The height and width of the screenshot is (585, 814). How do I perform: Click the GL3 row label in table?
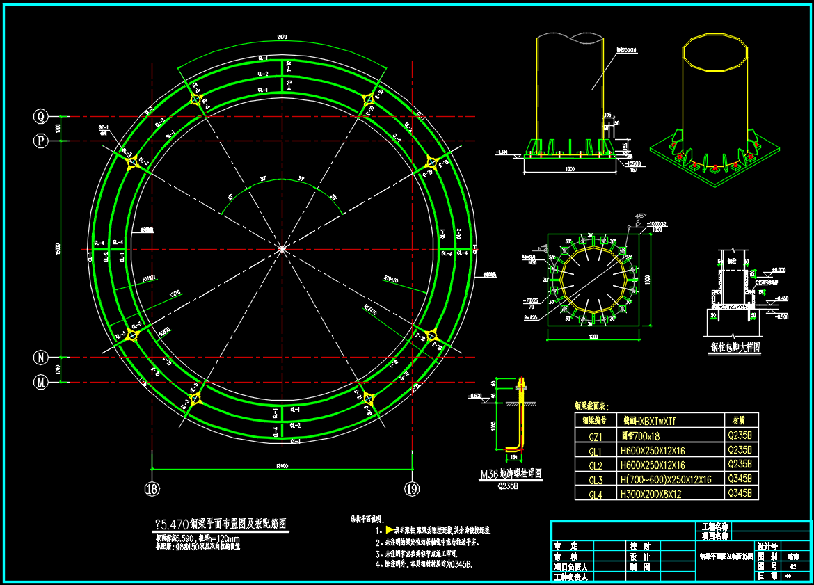[x=595, y=480]
